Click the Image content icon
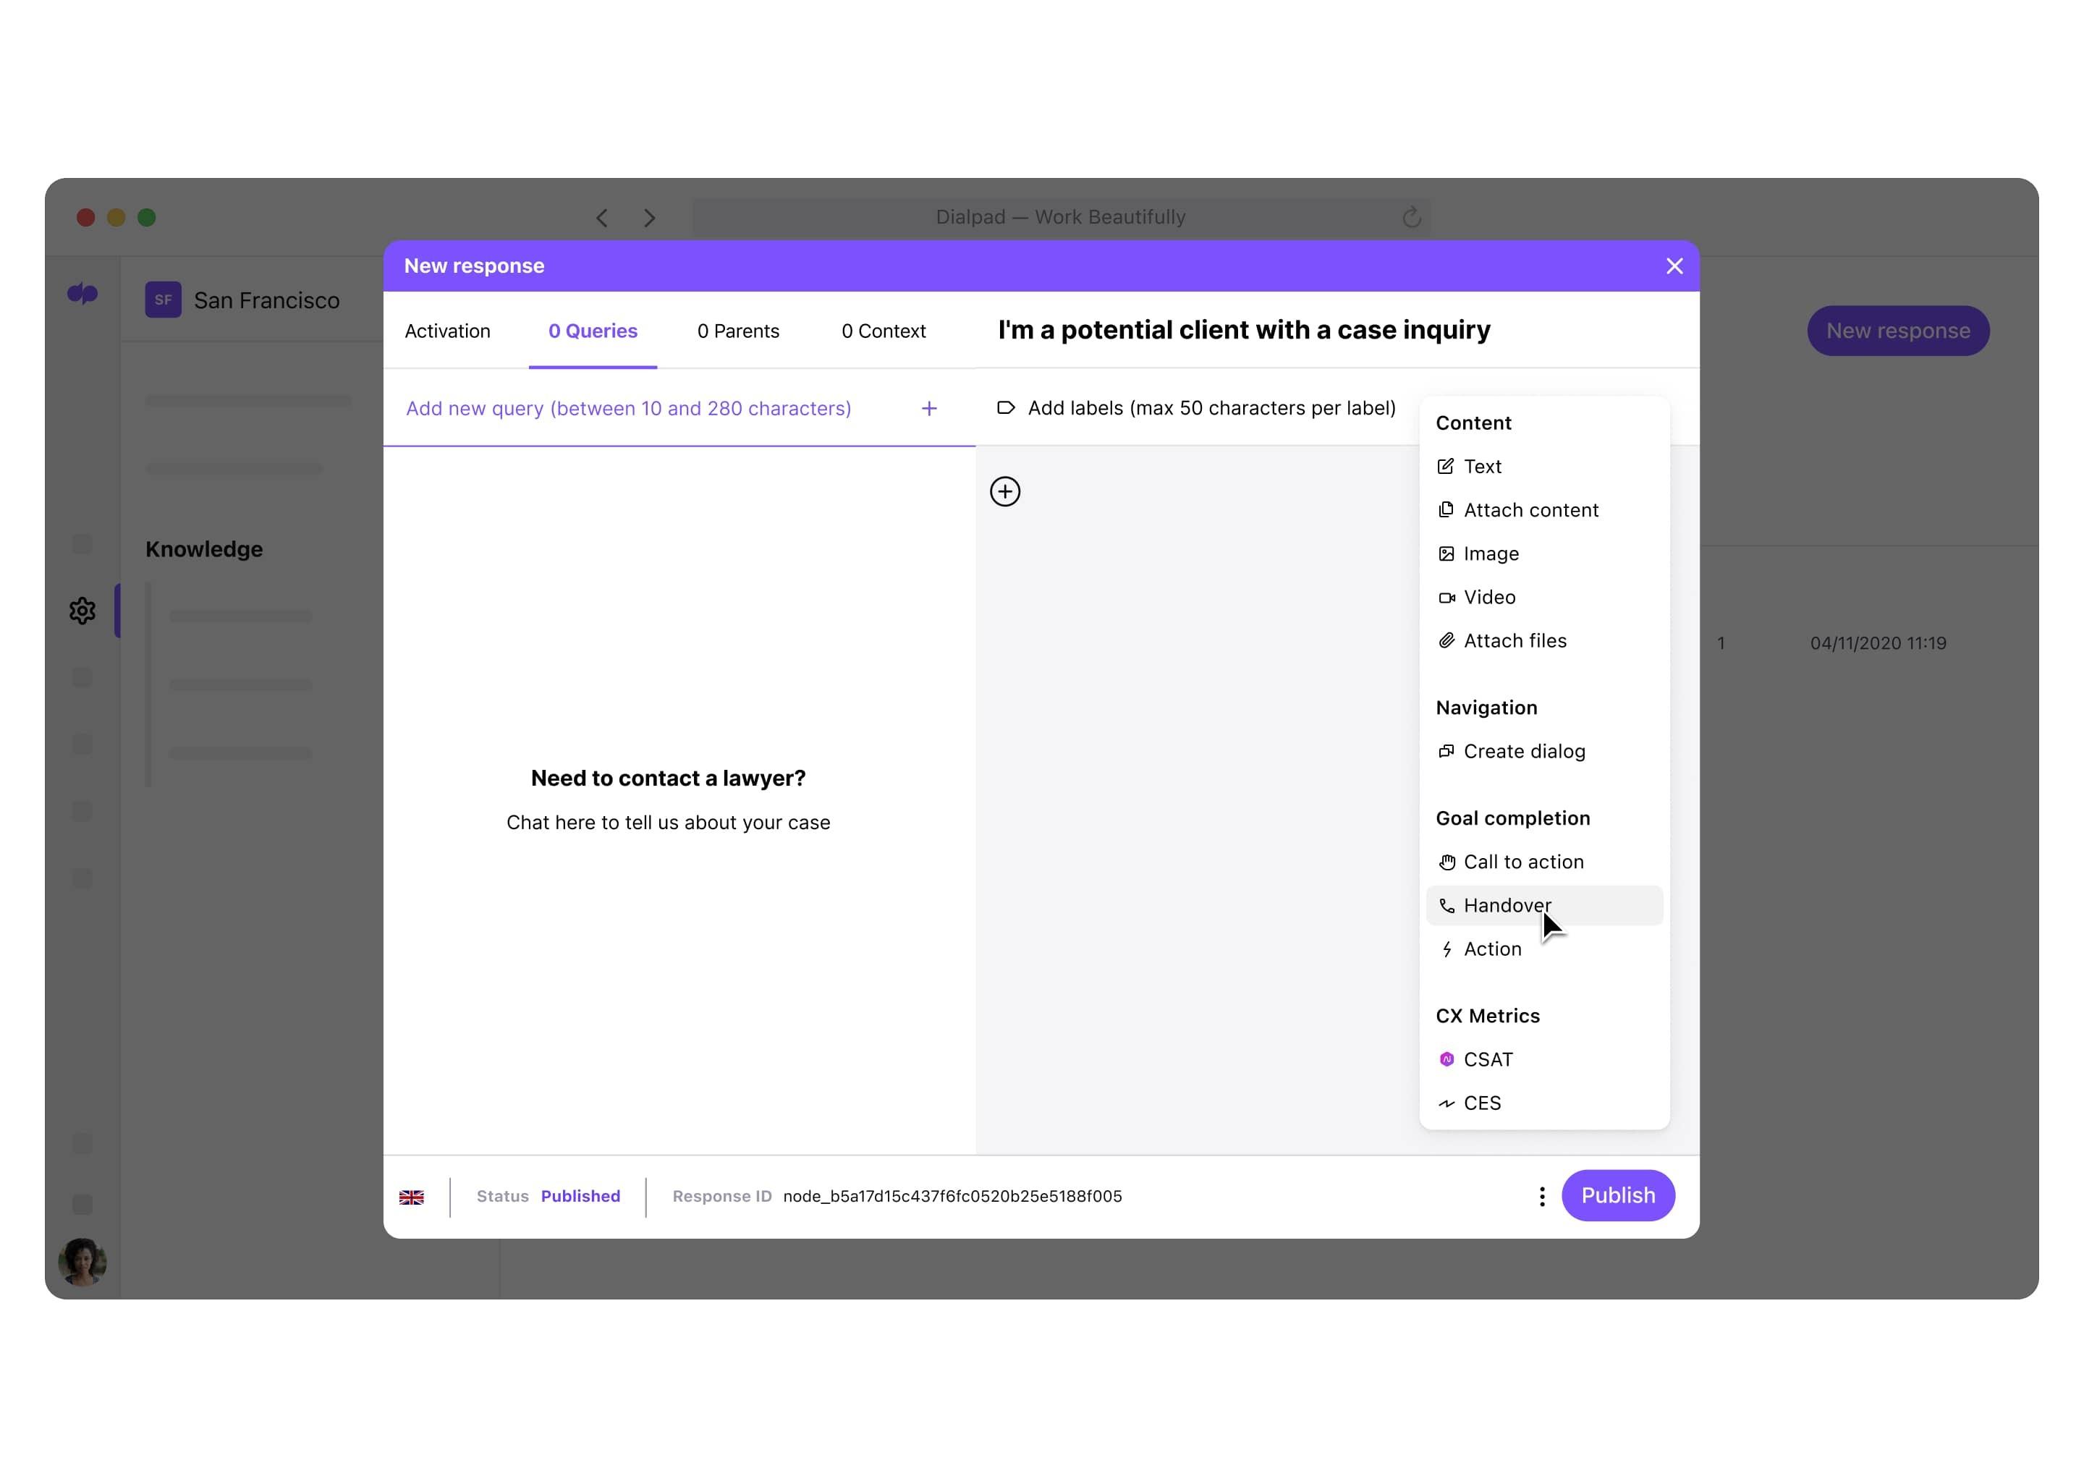 1446,553
